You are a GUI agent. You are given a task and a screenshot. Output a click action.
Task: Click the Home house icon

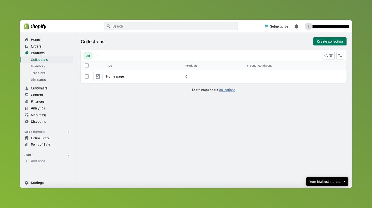(x=27, y=40)
